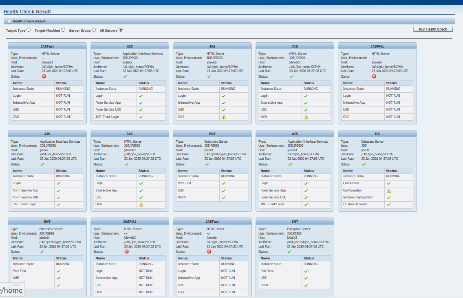Click Login check mark in JAS jdeweb1 card

[306, 96]
